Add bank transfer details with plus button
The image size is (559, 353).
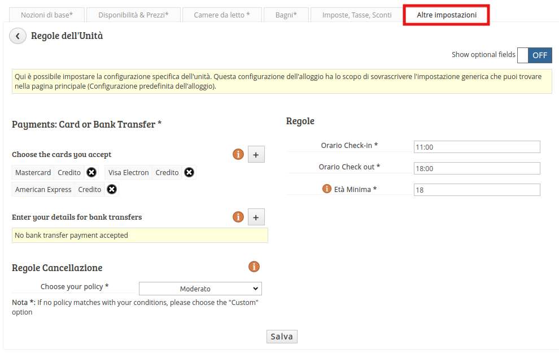point(256,217)
